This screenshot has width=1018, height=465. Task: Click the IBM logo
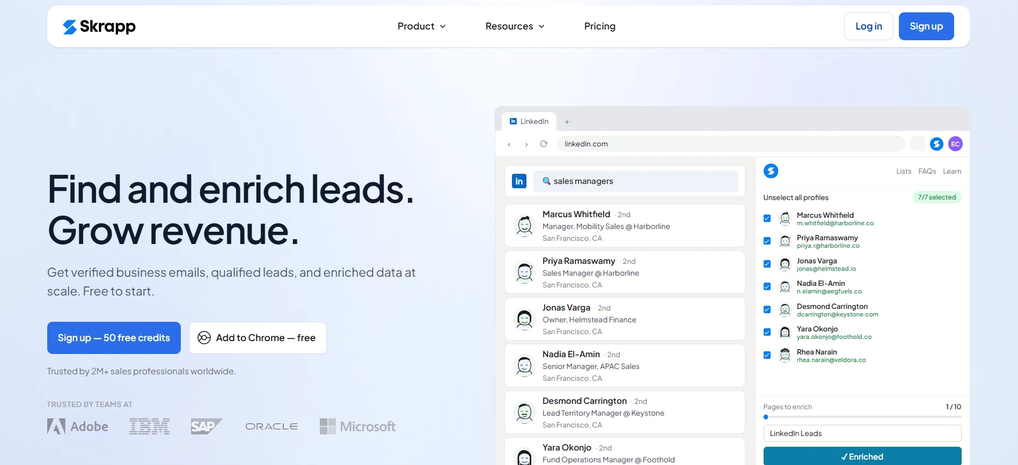tap(150, 426)
